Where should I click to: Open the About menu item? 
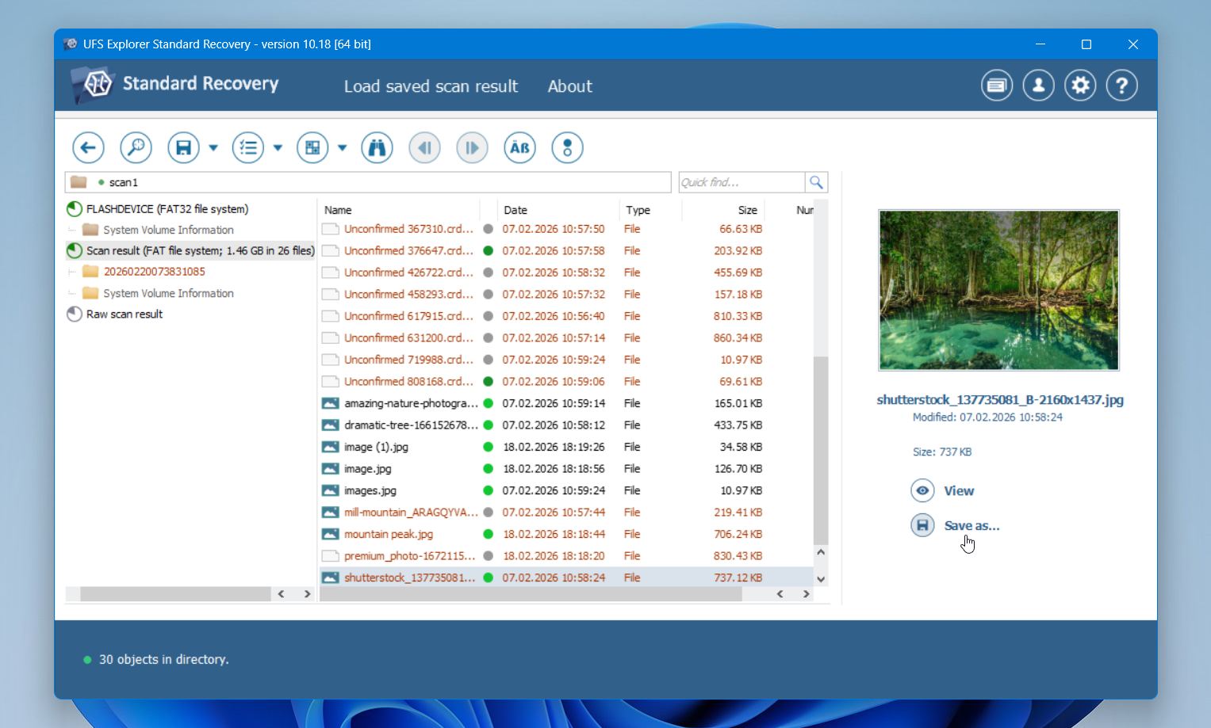569,86
